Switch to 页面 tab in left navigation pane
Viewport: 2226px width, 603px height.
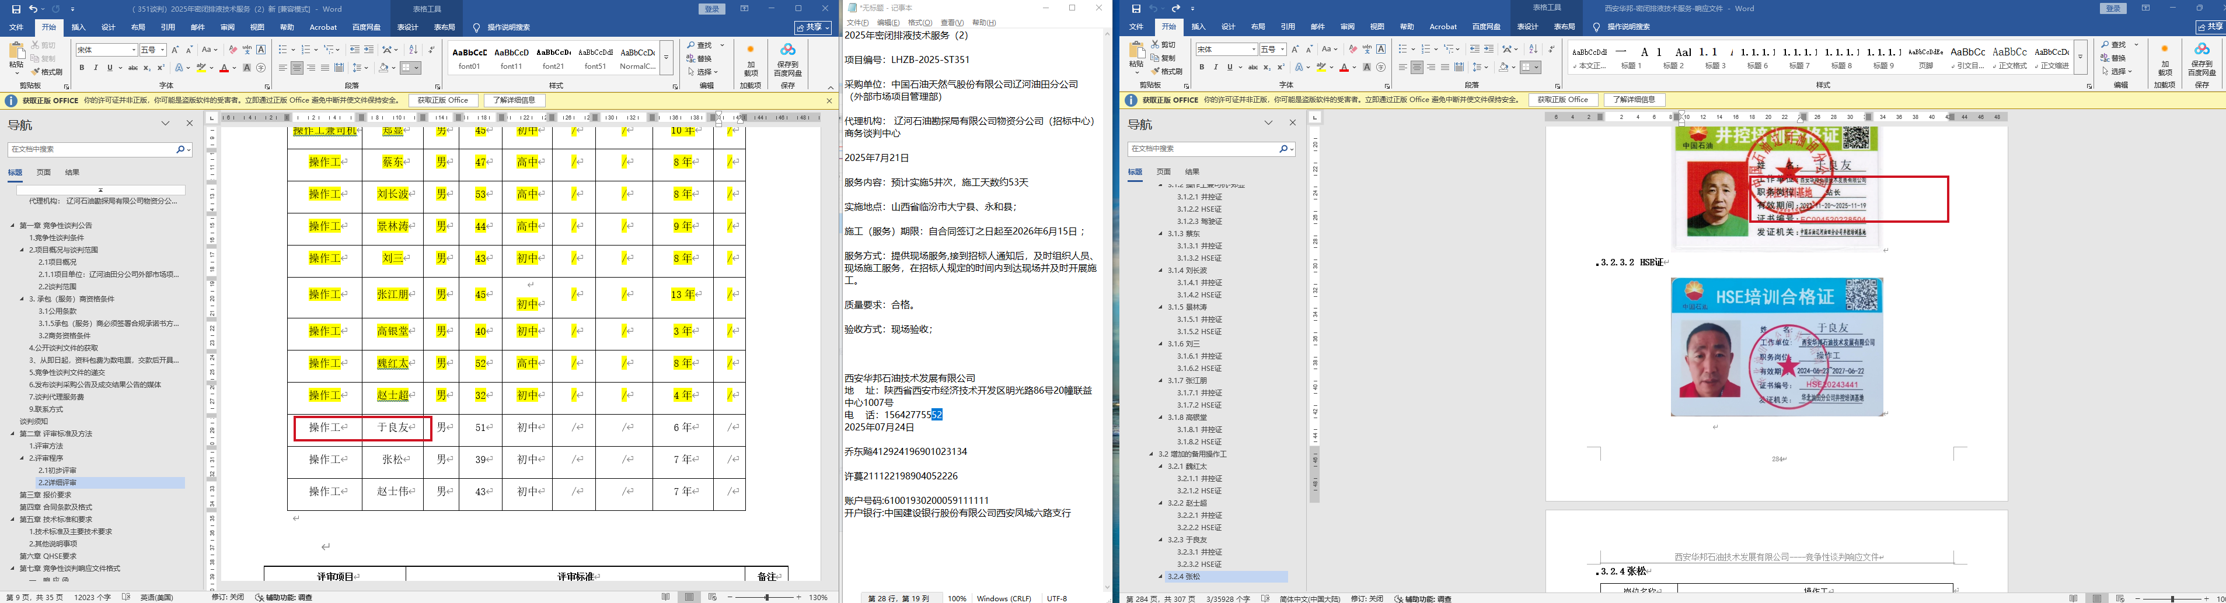(43, 172)
